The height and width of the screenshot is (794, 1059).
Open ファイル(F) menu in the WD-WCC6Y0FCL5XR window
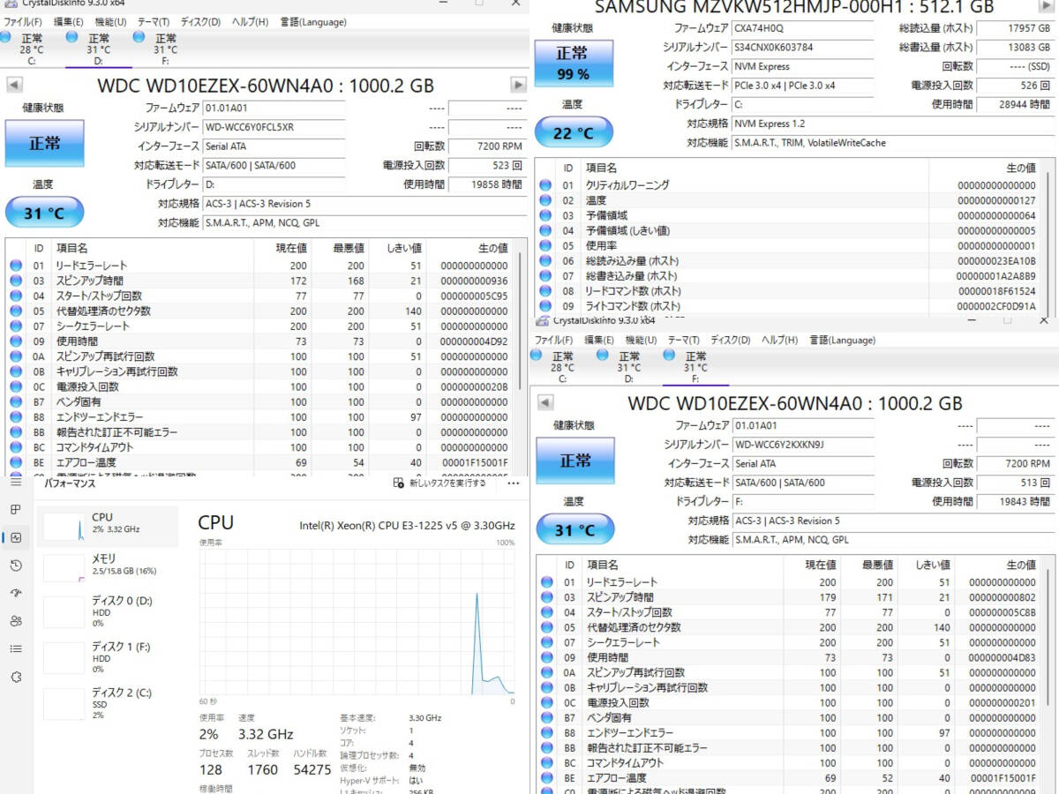[23, 21]
